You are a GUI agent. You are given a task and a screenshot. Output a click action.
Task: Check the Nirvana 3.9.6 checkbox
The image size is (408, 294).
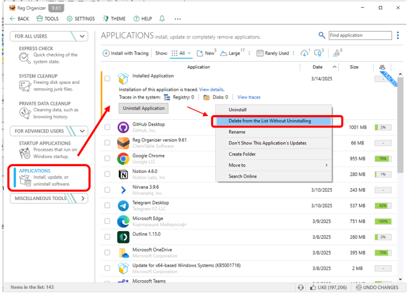click(107, 190)
